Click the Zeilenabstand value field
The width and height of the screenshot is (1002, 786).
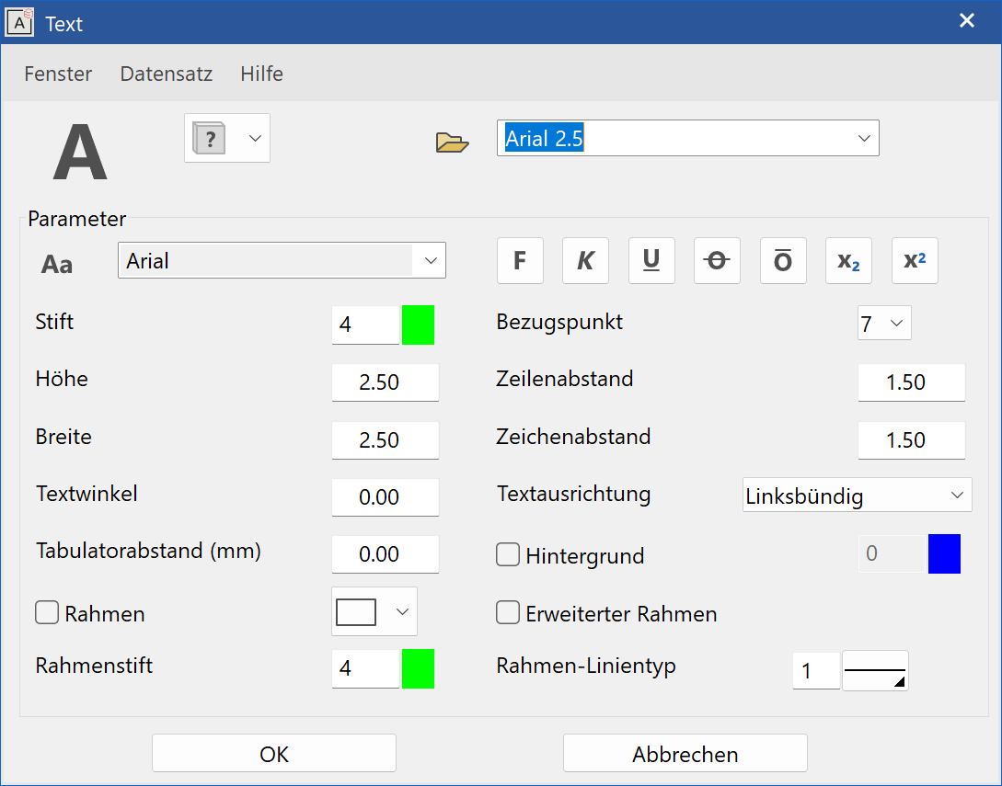[x=911, y=382]
